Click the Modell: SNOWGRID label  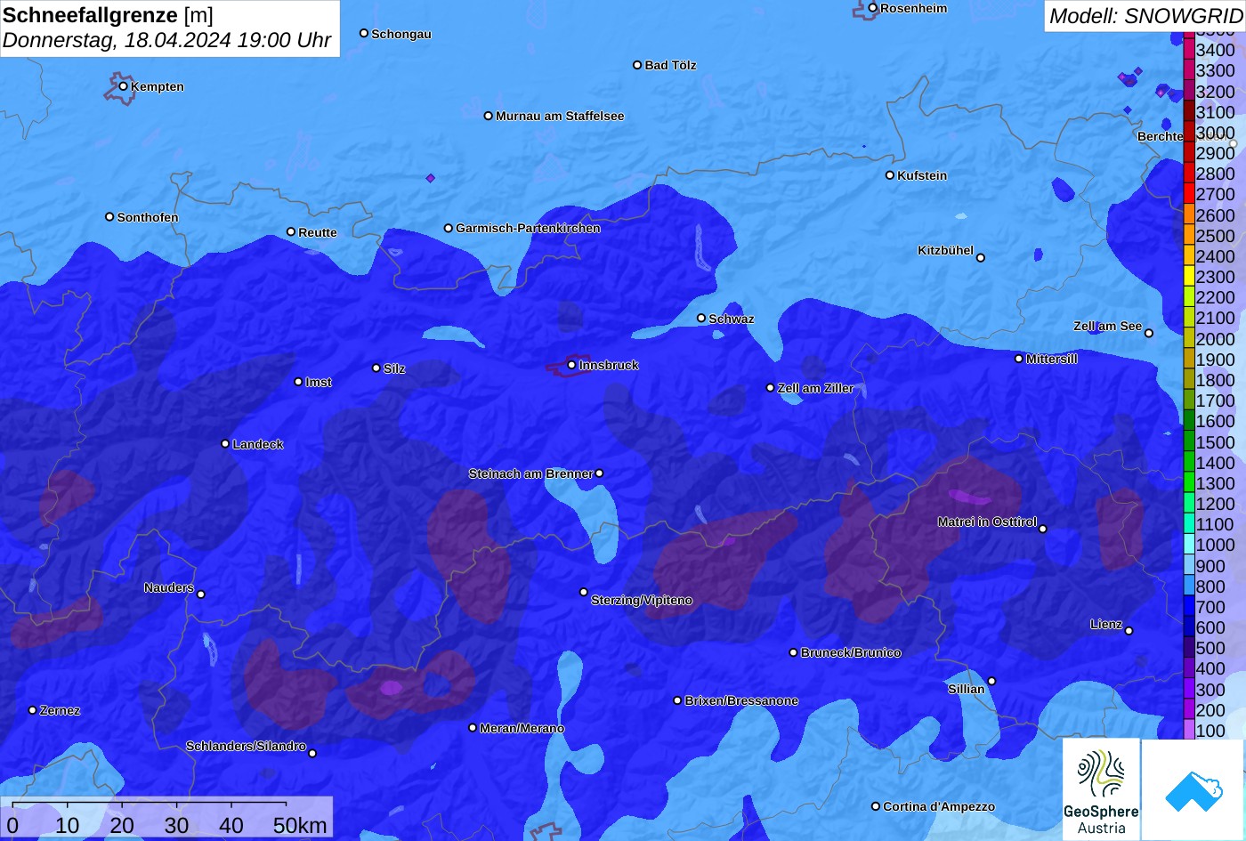point(1145,16)
